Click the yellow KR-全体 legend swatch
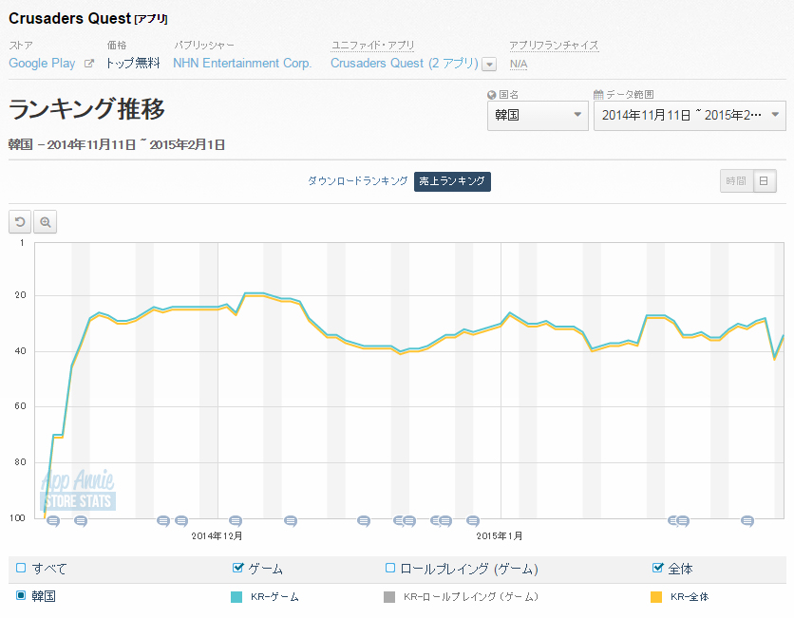 (x=655, y=597)
